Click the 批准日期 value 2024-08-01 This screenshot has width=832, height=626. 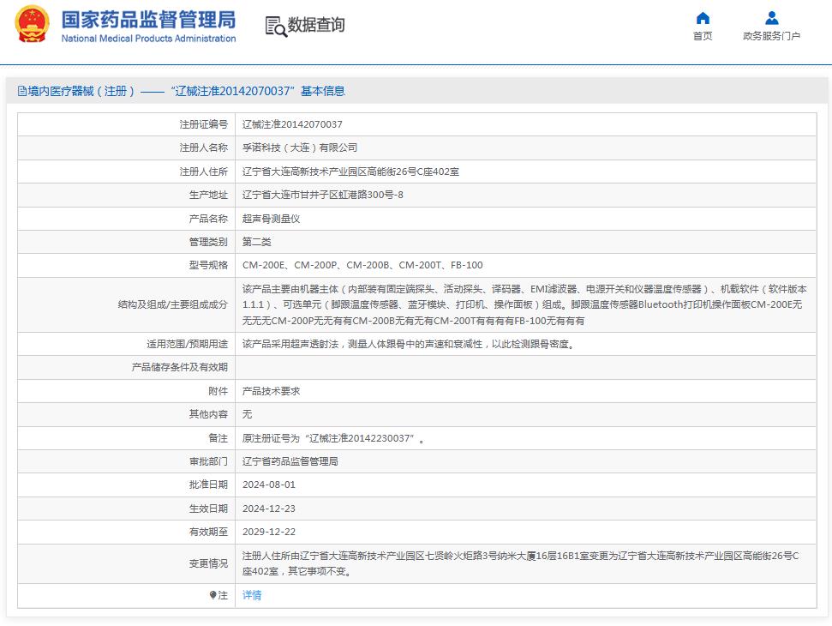click(x=267, y=485)
